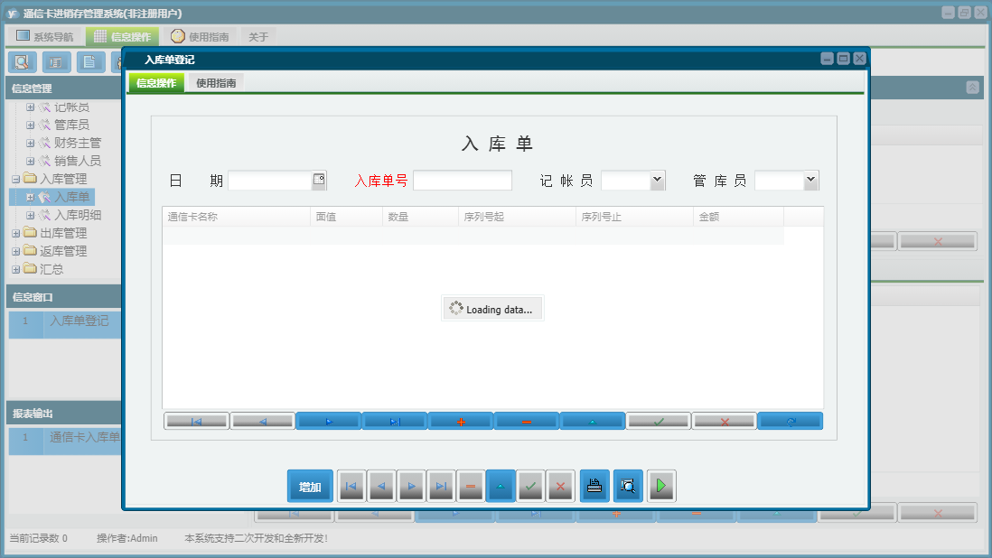
Task: Collapse the 入库管理 folder
Action: pyautogui.click(x=16, y=179)
